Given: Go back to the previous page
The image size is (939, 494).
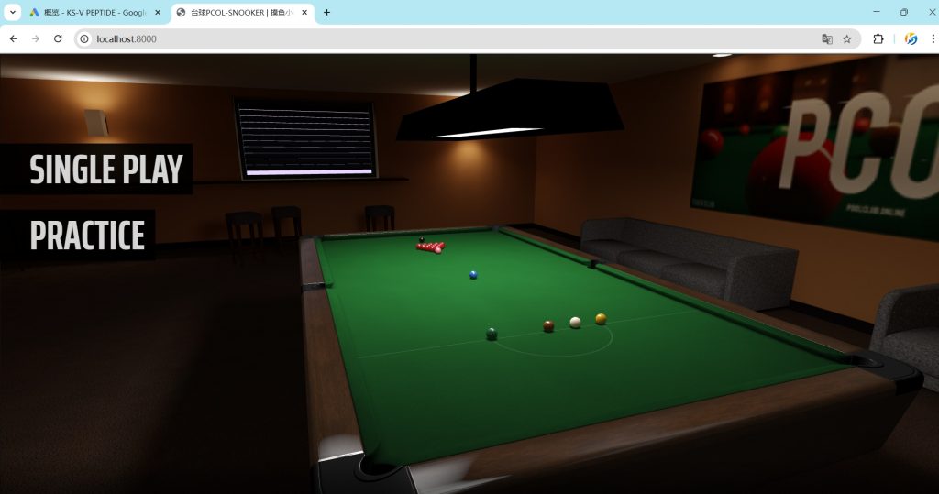Looking at the screenshot, I should 13,38.
